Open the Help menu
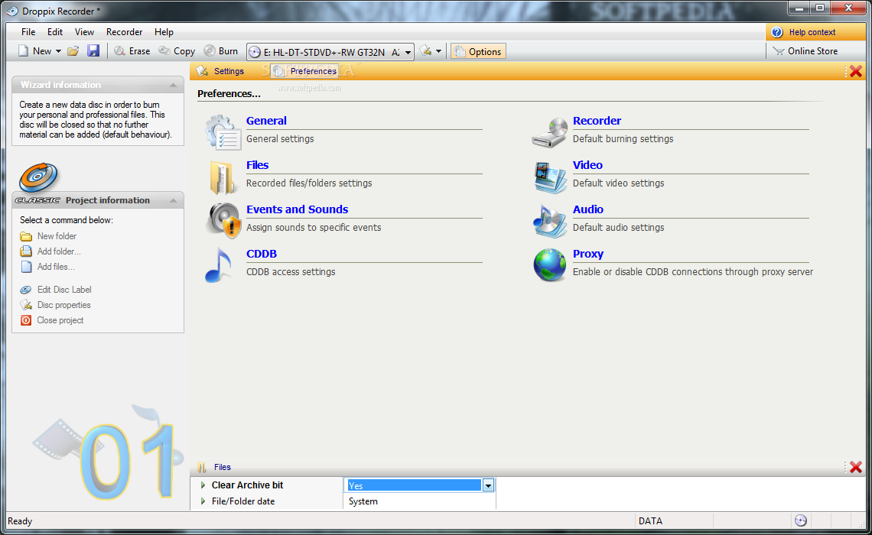The image size is (872, 535). click(x=164, y=32)
